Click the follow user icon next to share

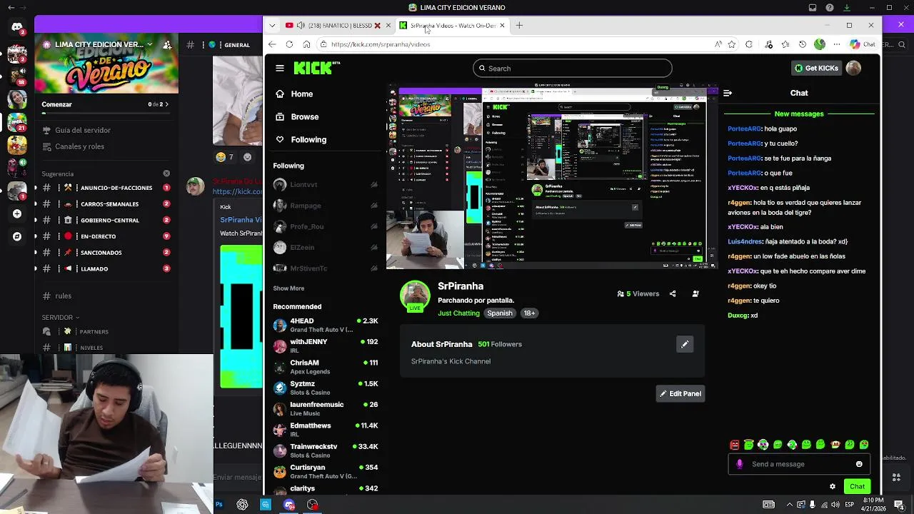[x=695, y=293]
